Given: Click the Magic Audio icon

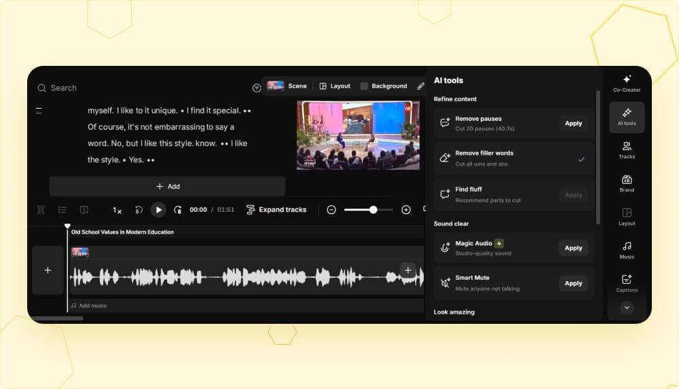Looking at the screenshot, I should click(x=445, y=247).
